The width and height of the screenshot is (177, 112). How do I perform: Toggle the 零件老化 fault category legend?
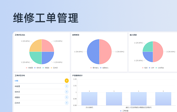[x=94, y=68]
